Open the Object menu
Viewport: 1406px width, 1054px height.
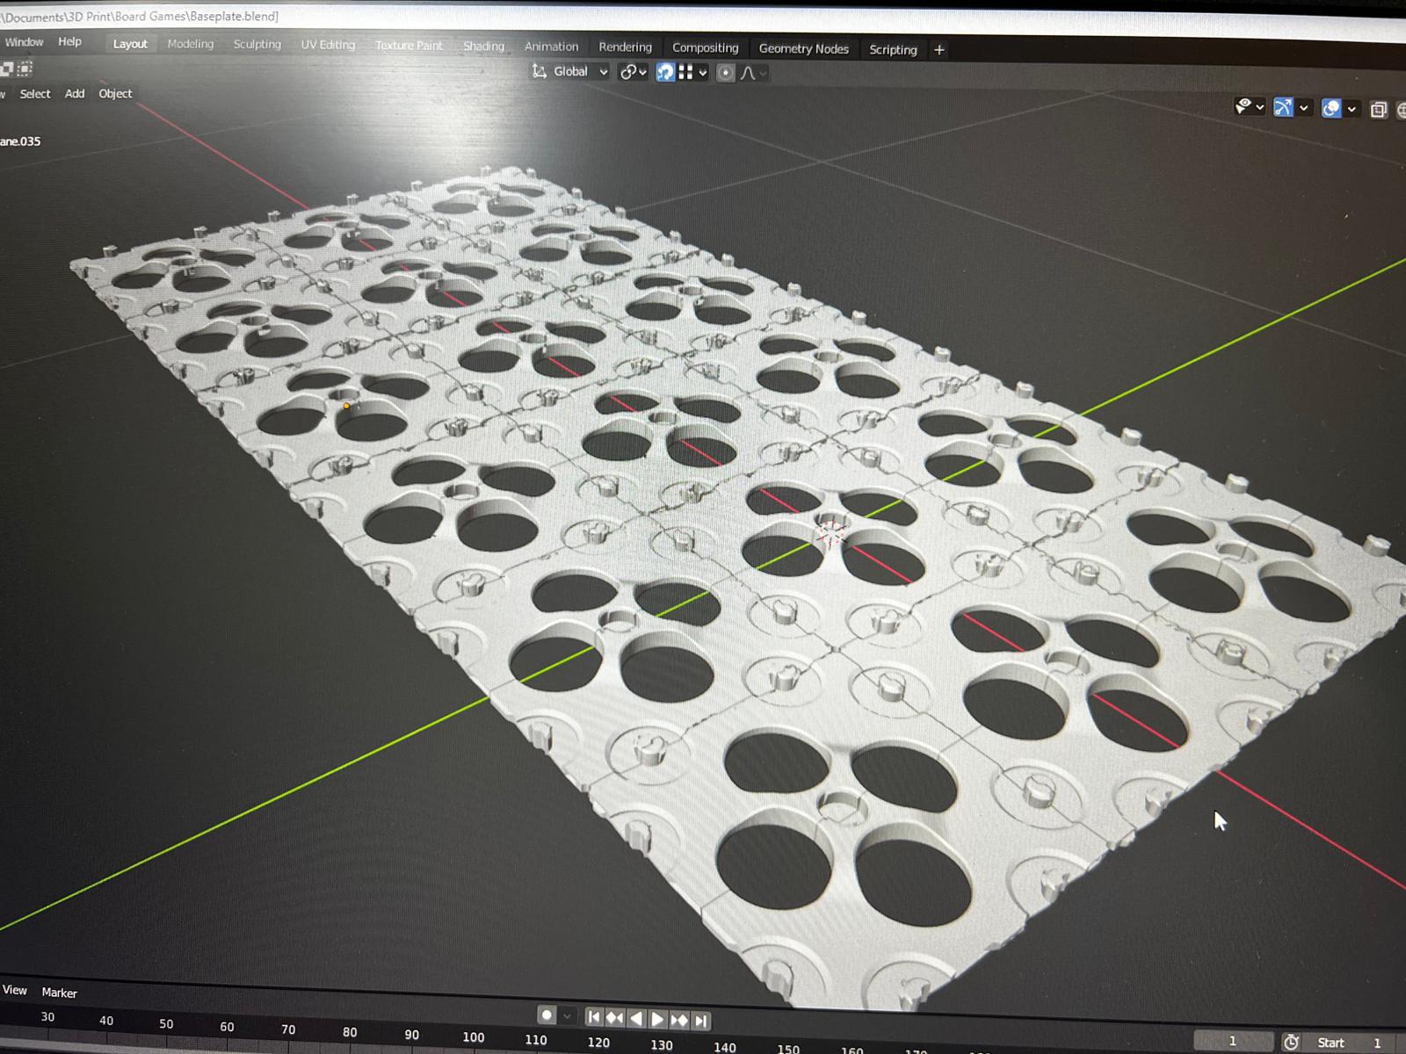[115, 94]
